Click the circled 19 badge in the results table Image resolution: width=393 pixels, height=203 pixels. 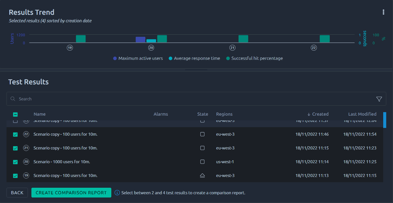pyautogui.click(x=26, y=175)
